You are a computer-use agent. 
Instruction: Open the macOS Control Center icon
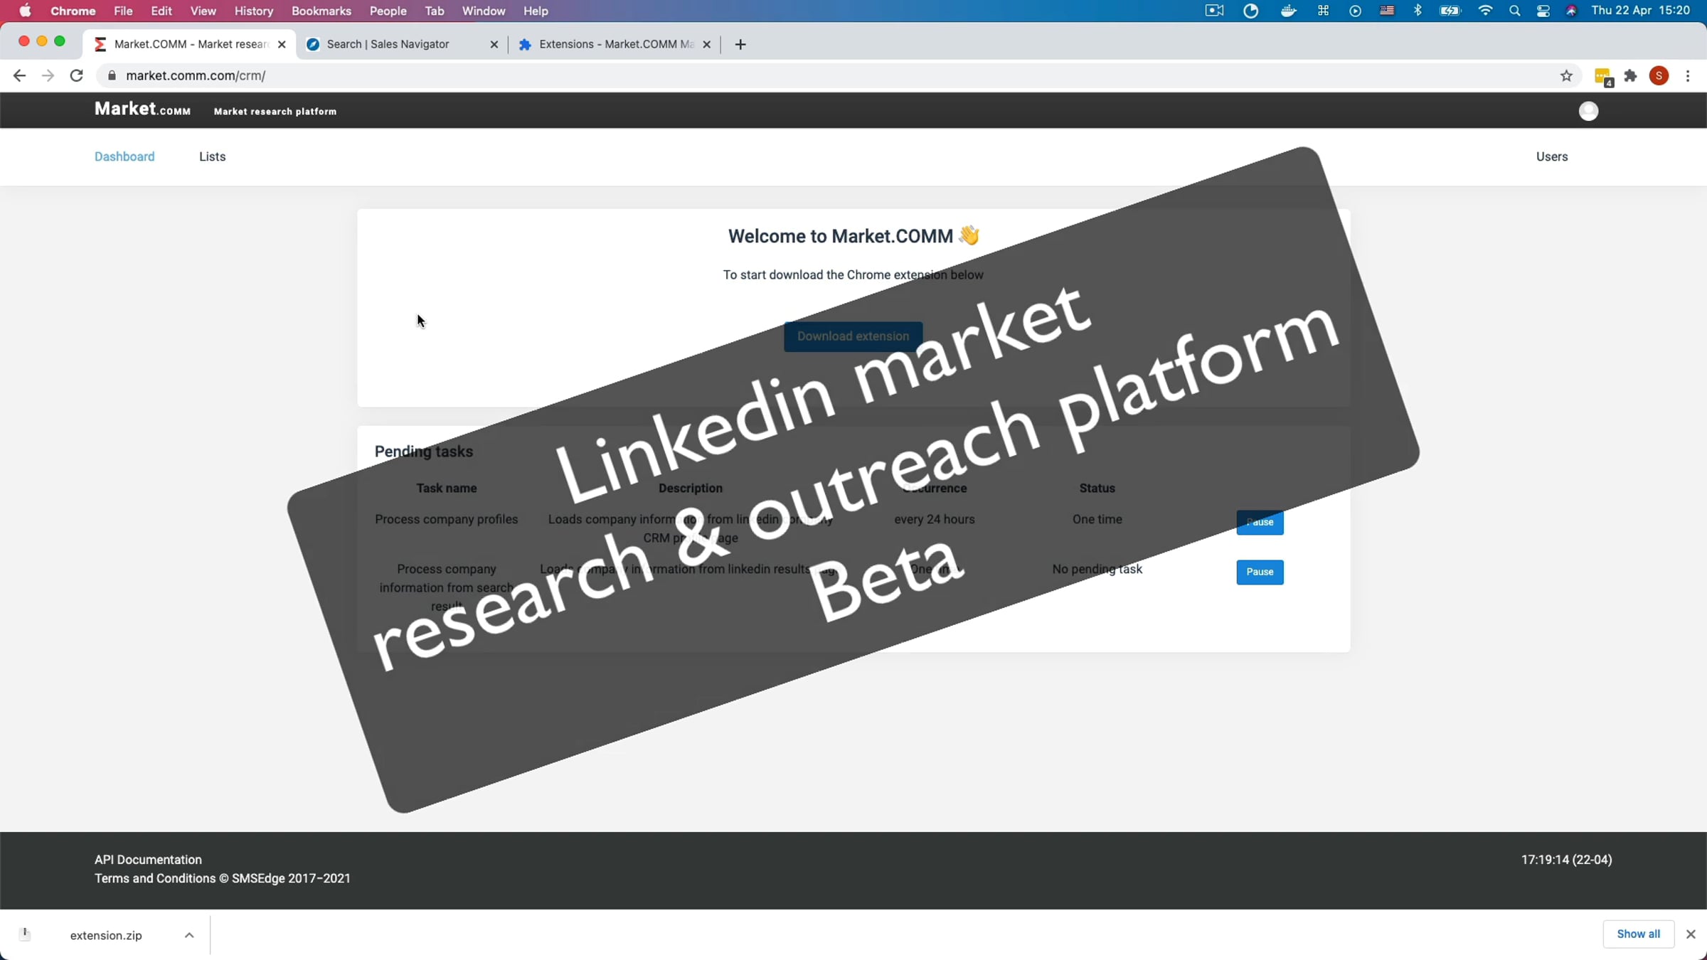[1543, 11]
